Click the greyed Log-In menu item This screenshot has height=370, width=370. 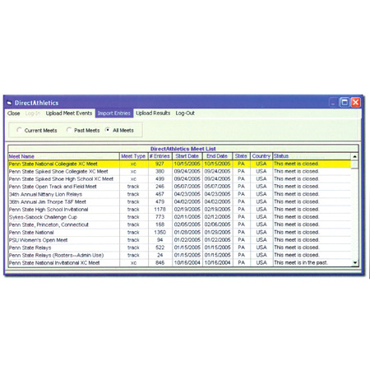33,113
